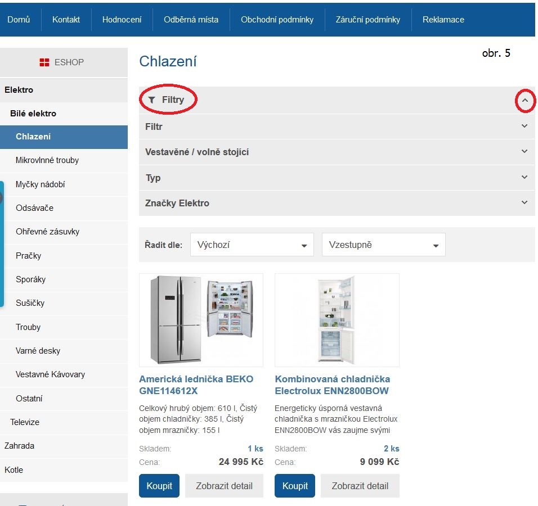Click the Electrolux fridge product image

pyautogui.click(x=337, y=320)
